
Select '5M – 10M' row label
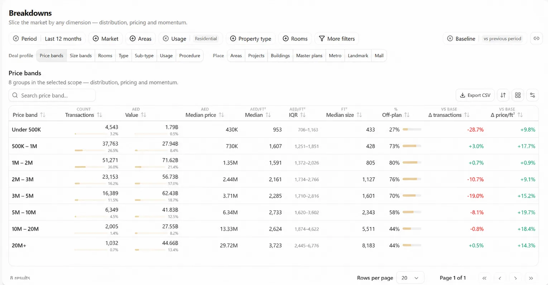(x=24, y=212)
